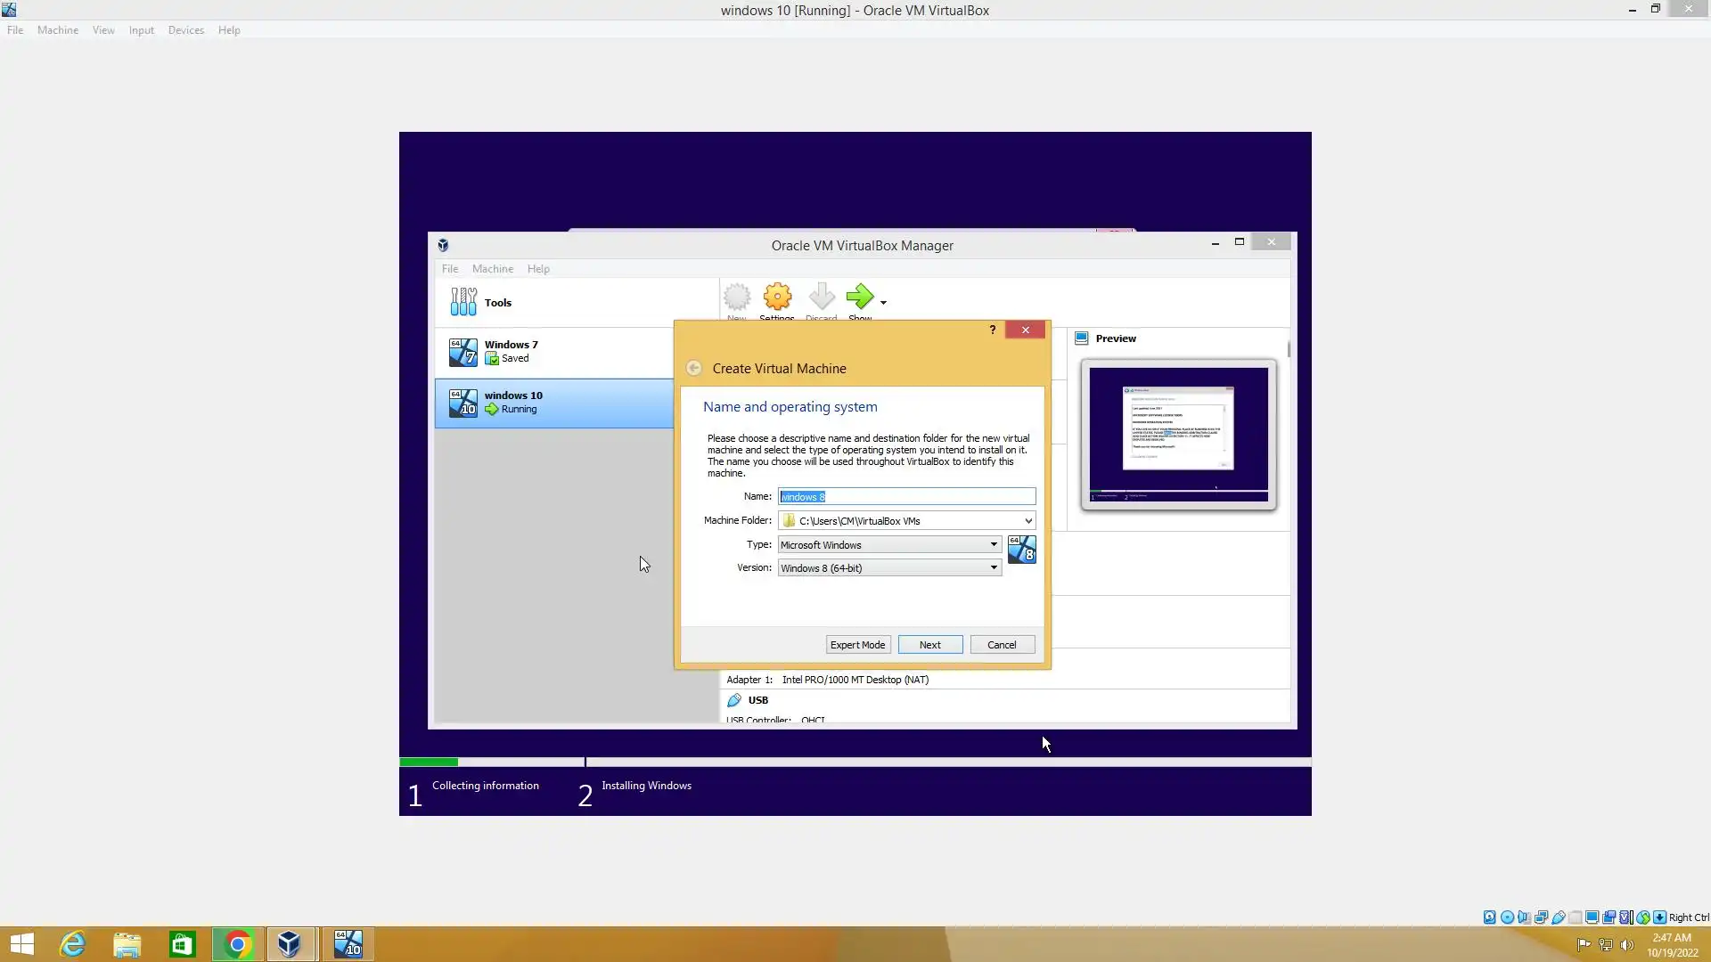This screenshot has height=962, width=1711.
Task: Expand the arrow next to Show button
Action: point(883,303)
